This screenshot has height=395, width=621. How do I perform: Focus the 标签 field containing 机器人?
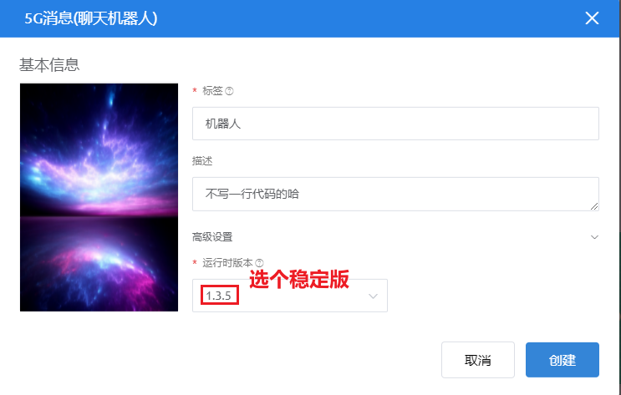click(x=395, y=124)
